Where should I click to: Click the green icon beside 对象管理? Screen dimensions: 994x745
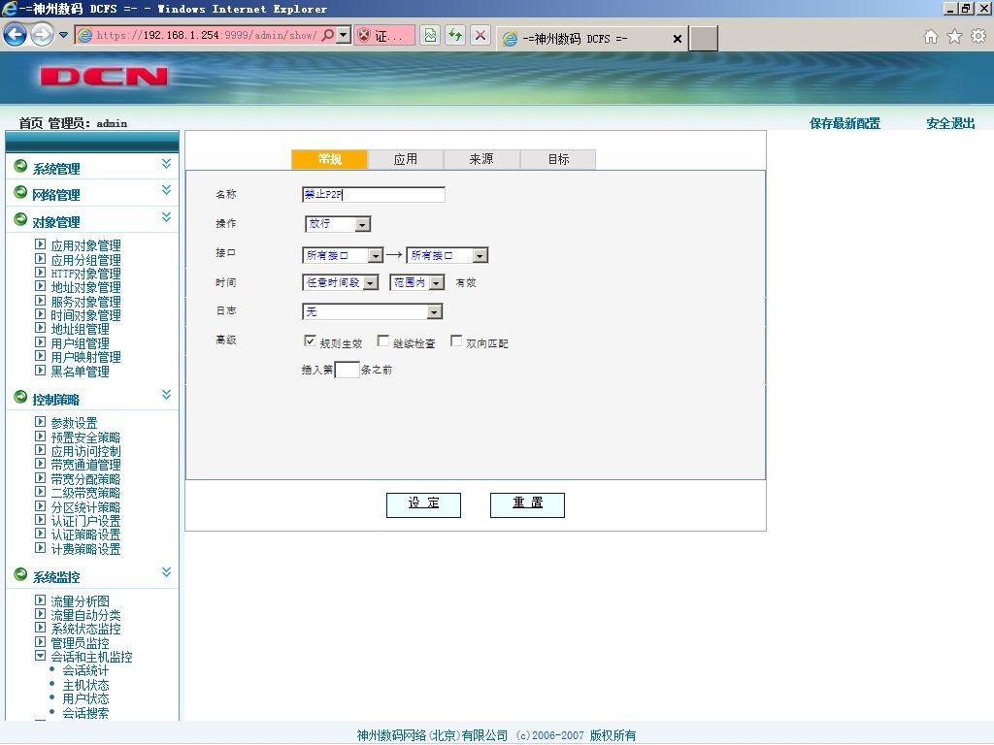coord(21,219)
